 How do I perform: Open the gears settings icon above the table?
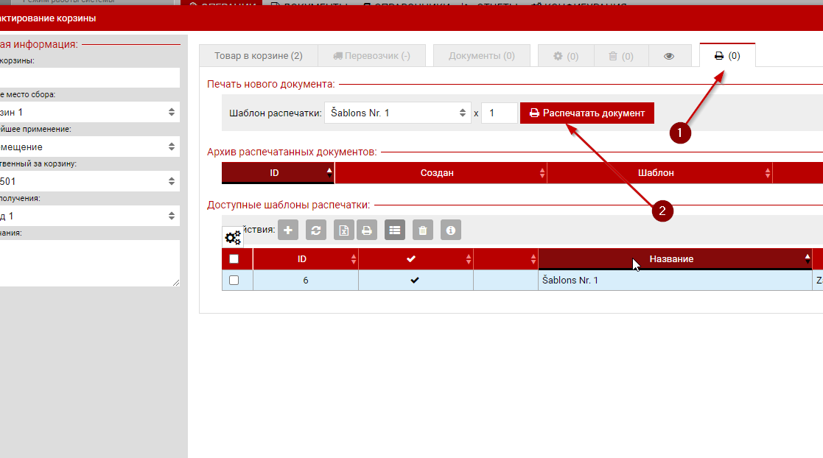click(x=233, y=237)
